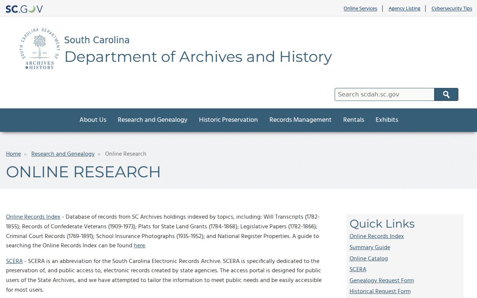
Task: Open the SCERA link in body text
Action: point(14,261)
